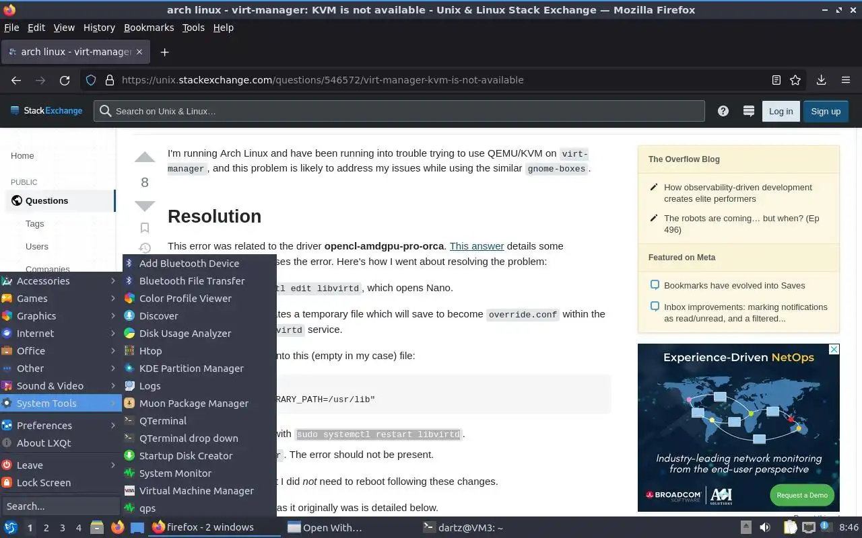Click the Log in button

tap(781, 111)
